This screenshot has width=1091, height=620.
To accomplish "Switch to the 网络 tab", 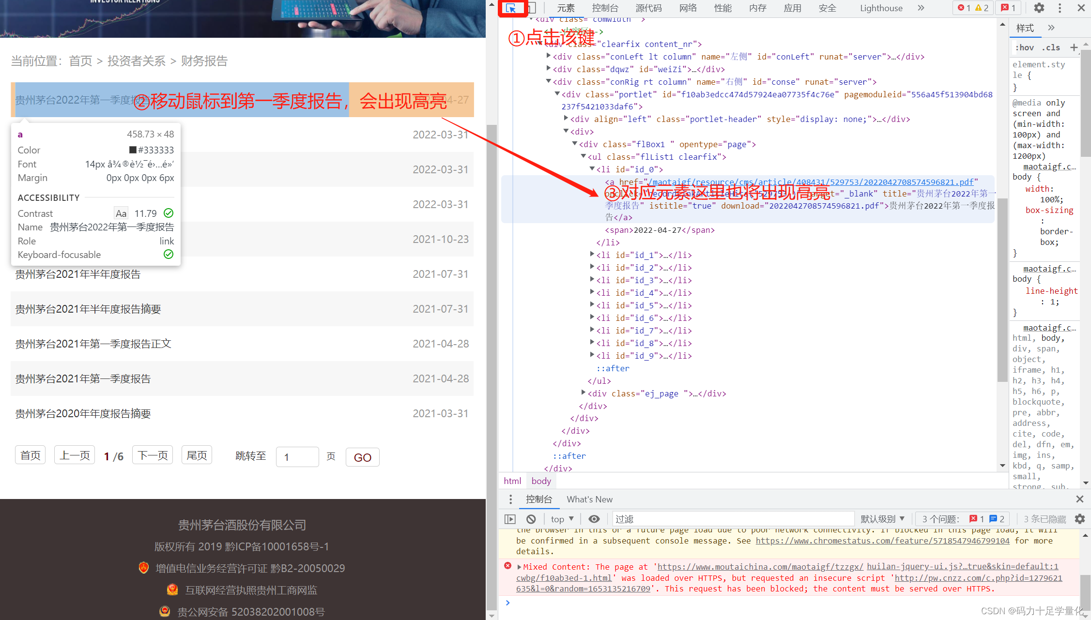I will 688,8.
